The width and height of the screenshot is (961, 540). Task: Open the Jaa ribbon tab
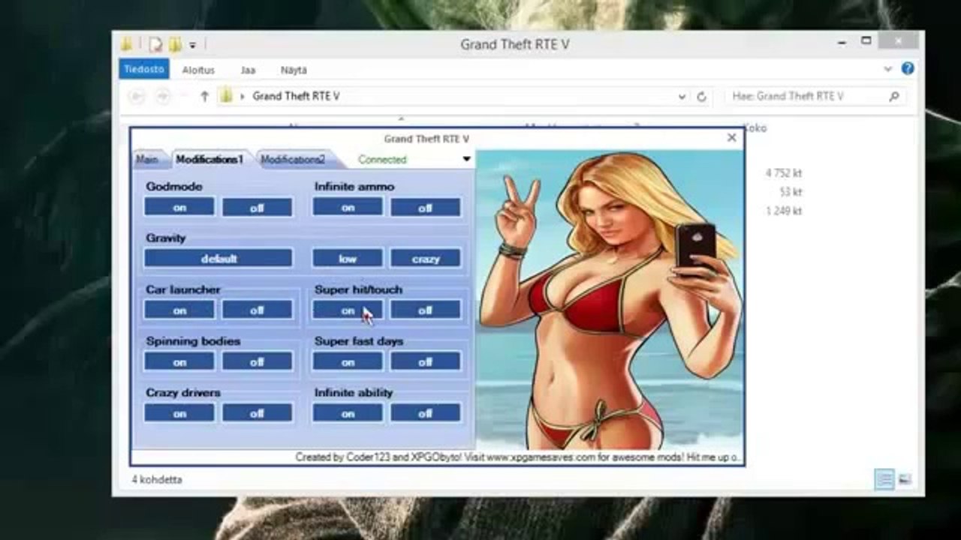(248, 70)
